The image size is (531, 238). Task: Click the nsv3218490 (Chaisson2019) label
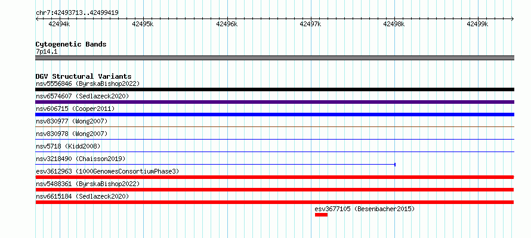pos(81,159)
